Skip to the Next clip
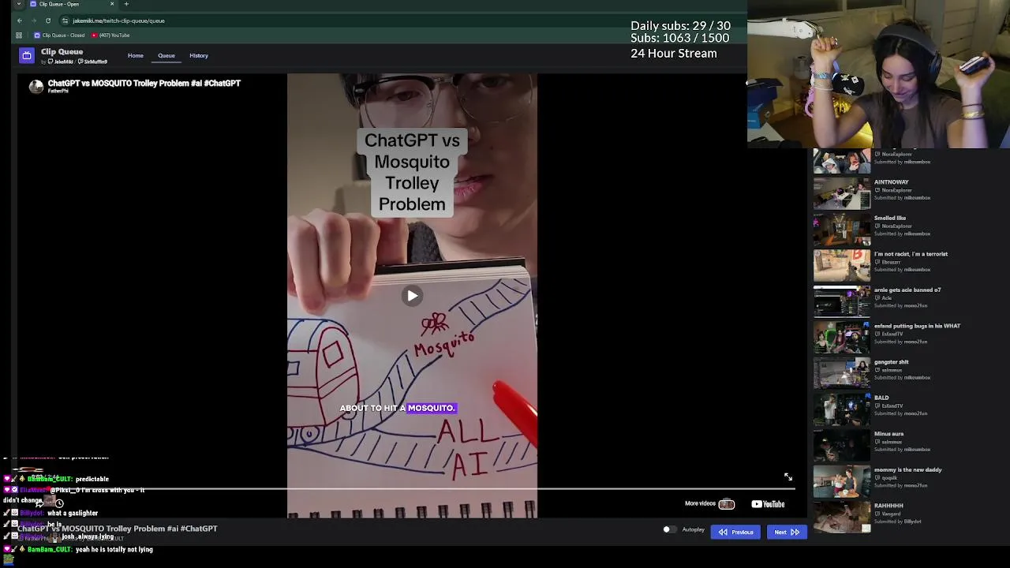Screen dimensions: 1010x568 [x=787, y=532]
